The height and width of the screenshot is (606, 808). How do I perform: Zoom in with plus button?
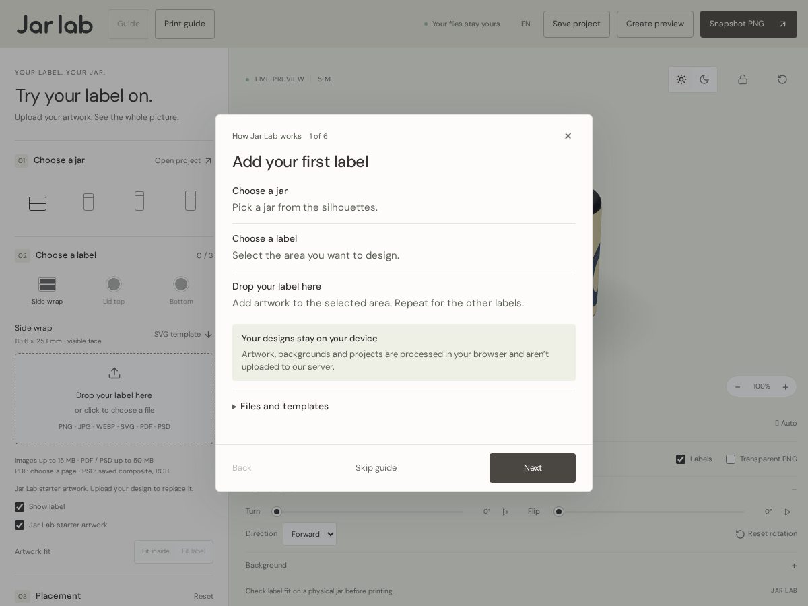[x=785, y=386]
